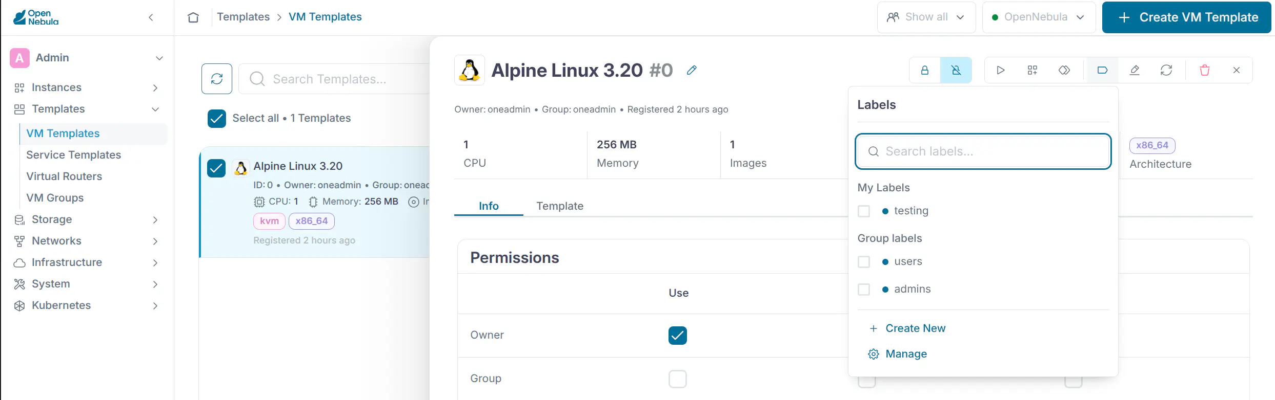
Task: Open the OpenNebula zone dropdown
Action: tap(1039, 17)
